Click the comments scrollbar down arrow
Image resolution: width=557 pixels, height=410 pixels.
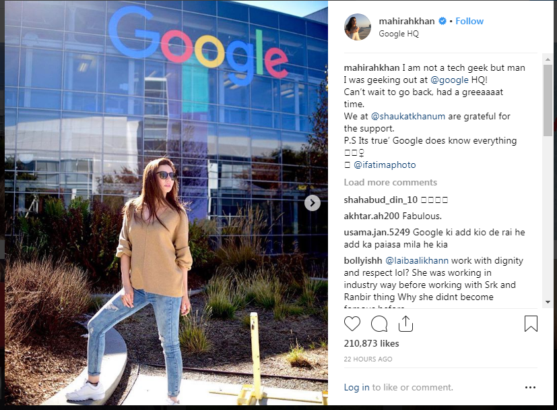click(x=548, y=302)
